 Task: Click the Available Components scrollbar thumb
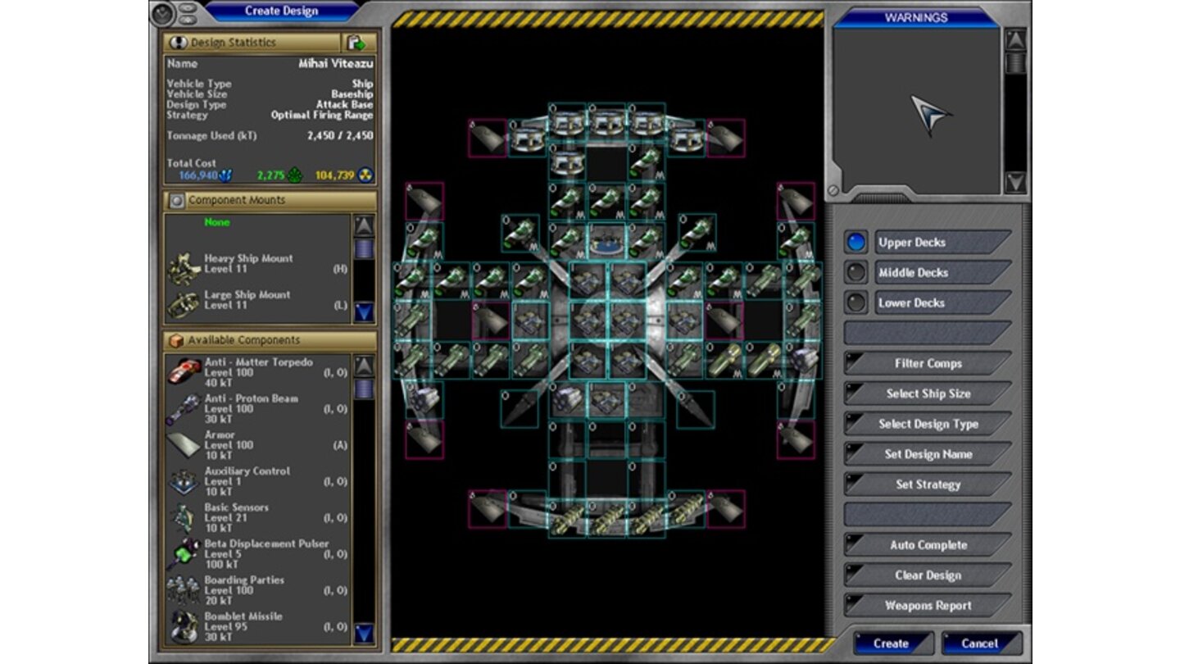point(364,389)
